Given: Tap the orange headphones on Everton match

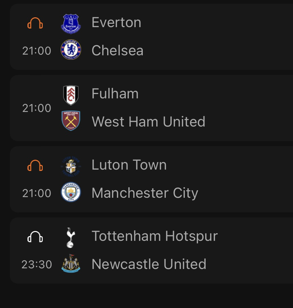Looking at the screenshot, I should pos(35,23).
